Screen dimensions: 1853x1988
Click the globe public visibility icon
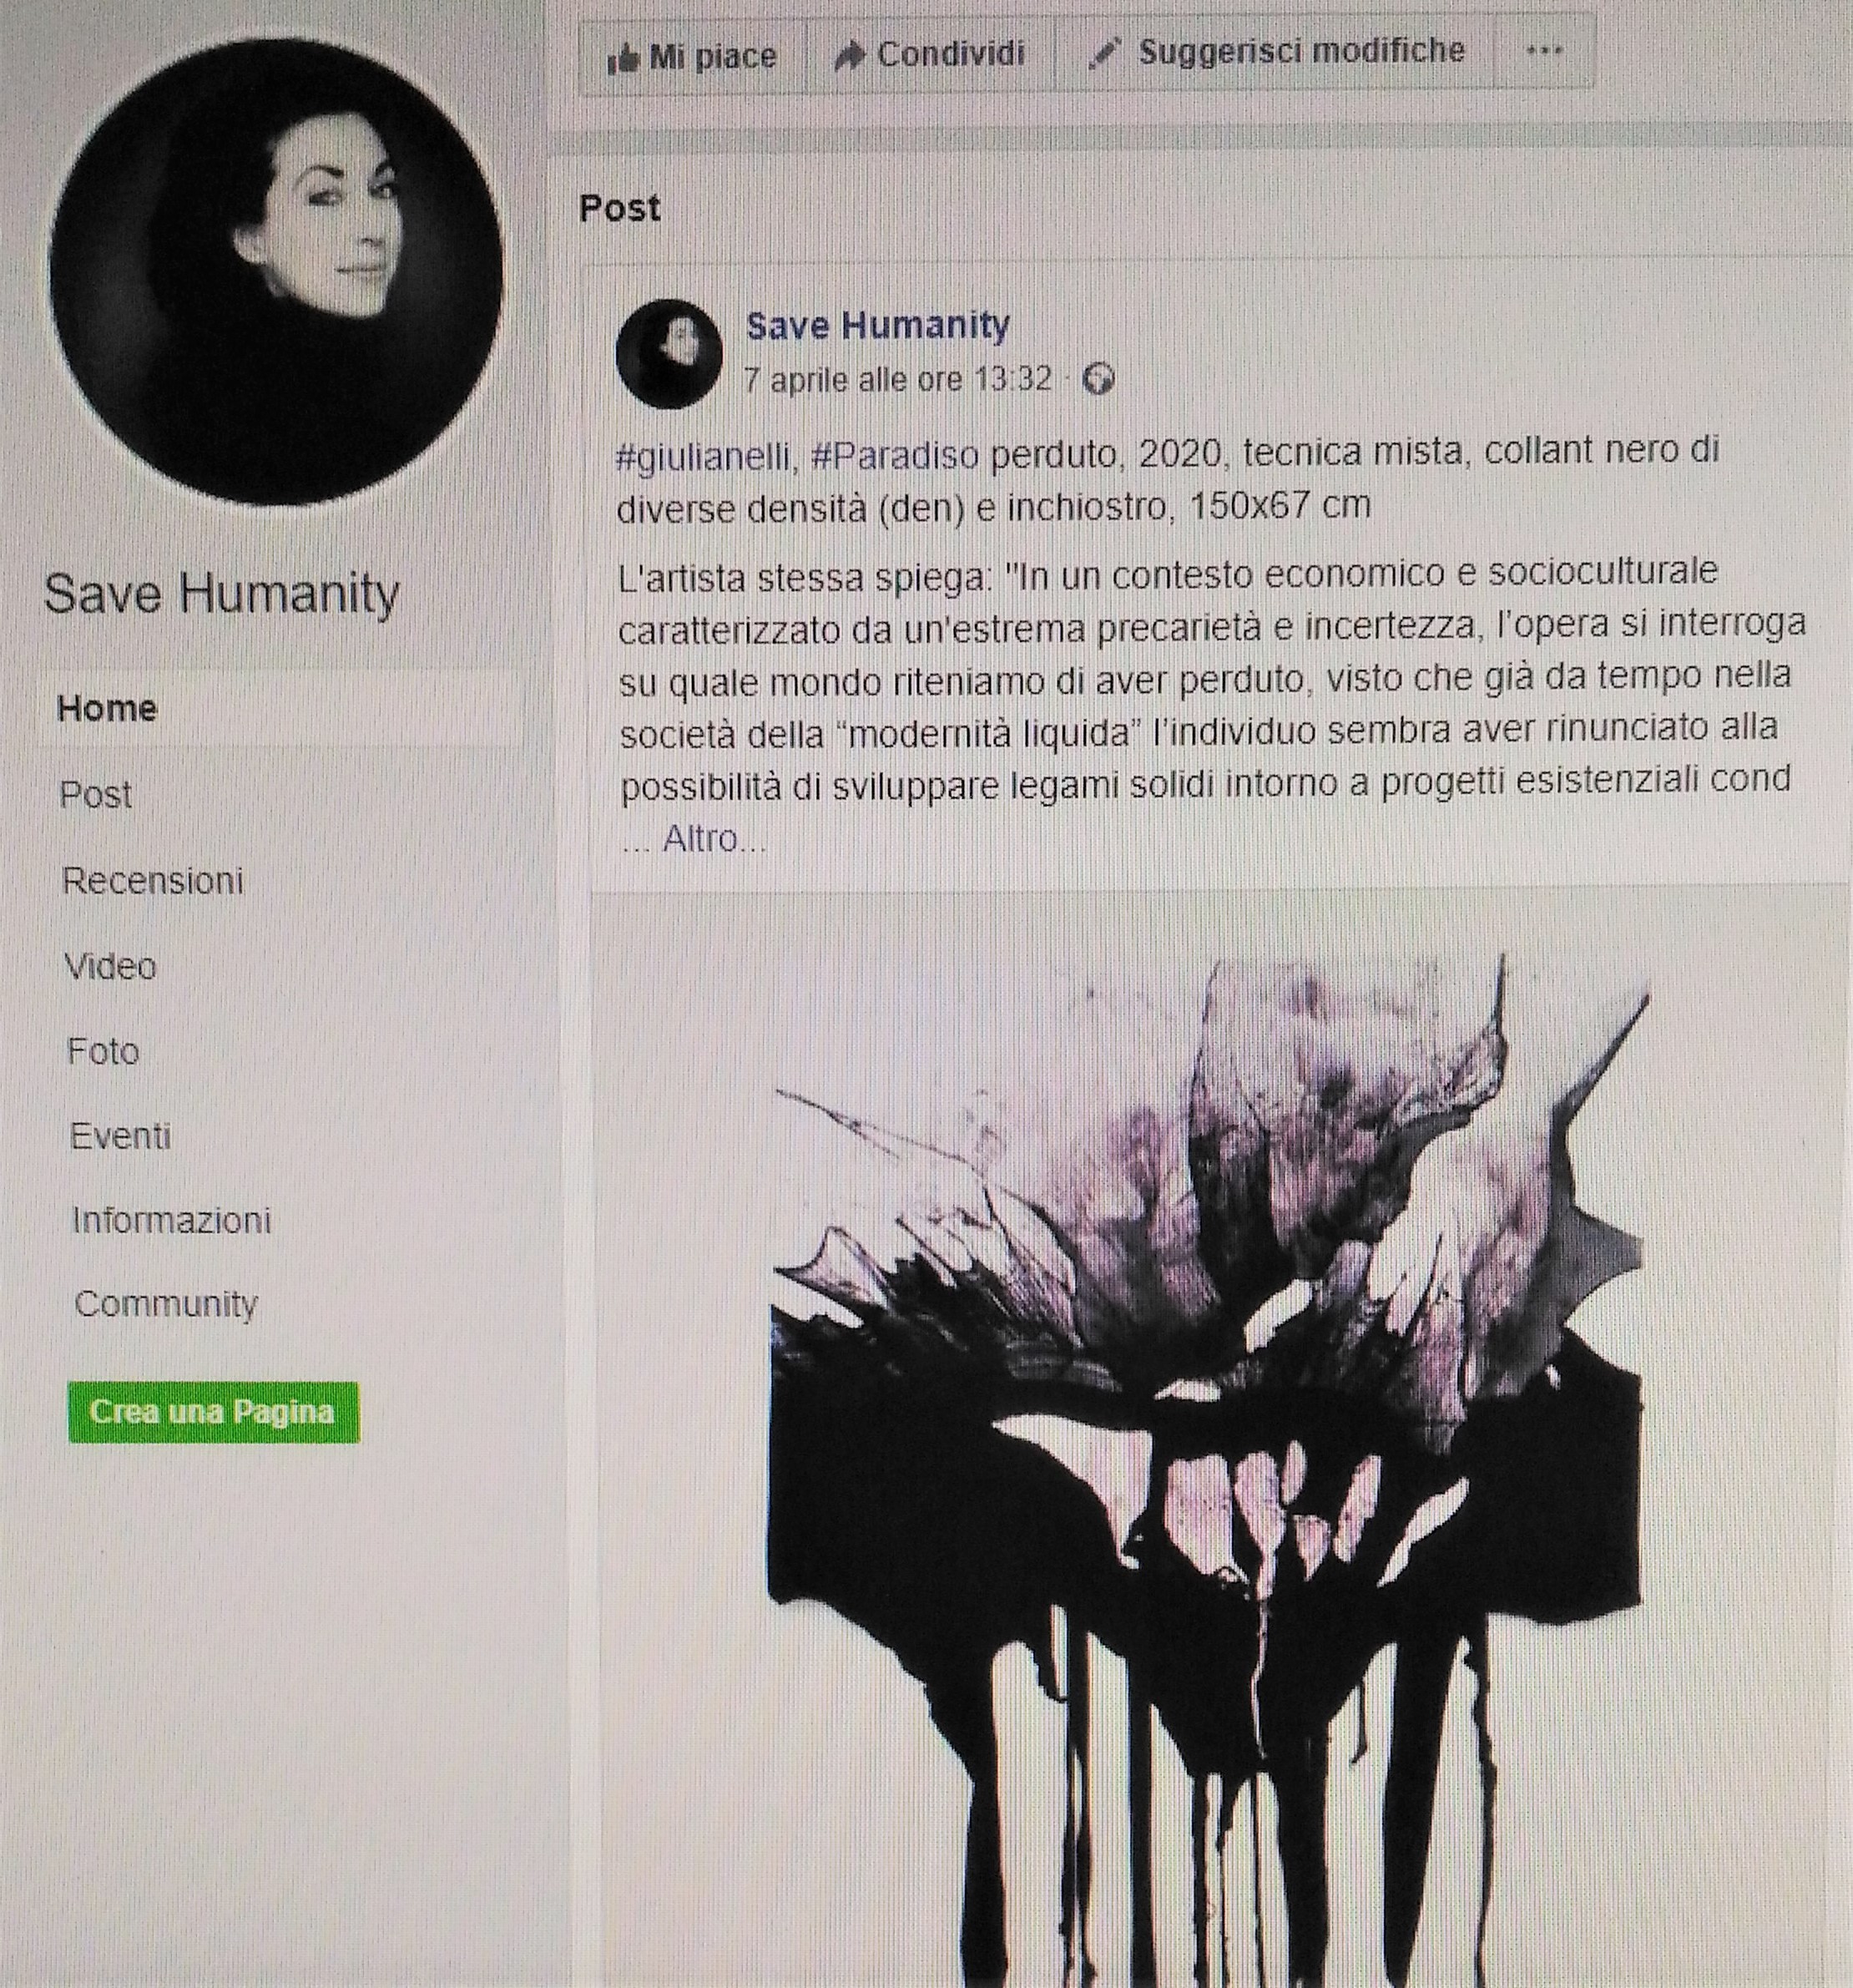1098,381
